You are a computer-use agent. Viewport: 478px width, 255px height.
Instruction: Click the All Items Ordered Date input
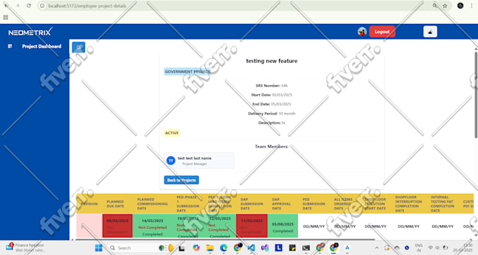[344, 226]
